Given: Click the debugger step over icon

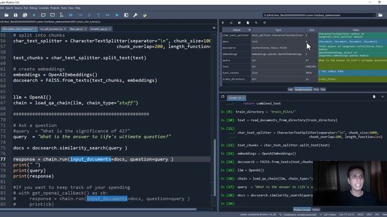Looking at the screenshot, I should (x=80, y=15).
